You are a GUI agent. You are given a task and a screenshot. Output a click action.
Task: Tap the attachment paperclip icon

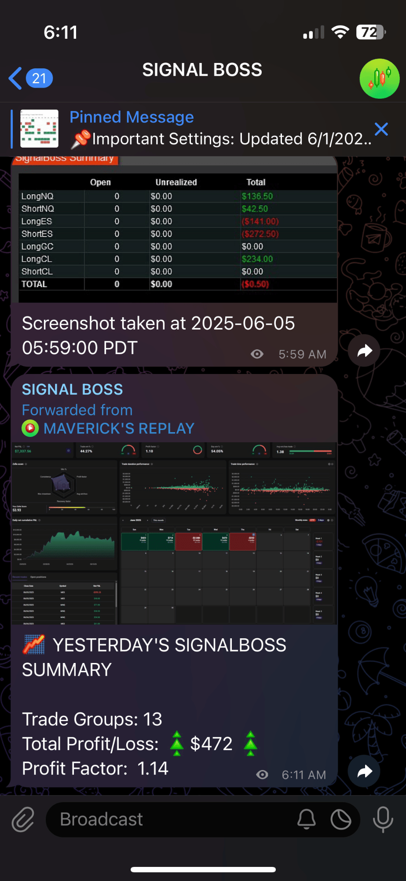tap(23, 819)
